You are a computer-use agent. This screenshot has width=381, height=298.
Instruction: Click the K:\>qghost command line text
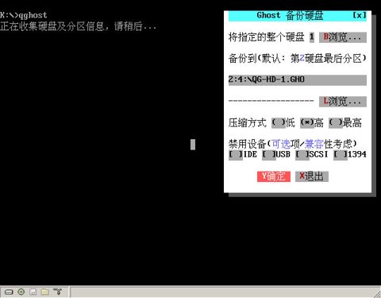click(24, 15)
